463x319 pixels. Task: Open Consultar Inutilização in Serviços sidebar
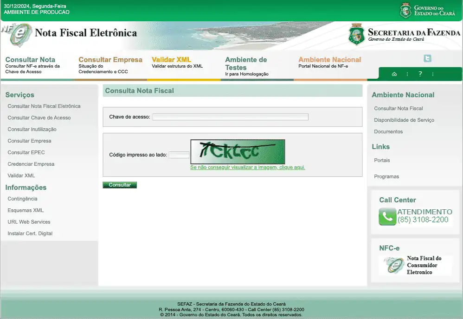[32, 129]
